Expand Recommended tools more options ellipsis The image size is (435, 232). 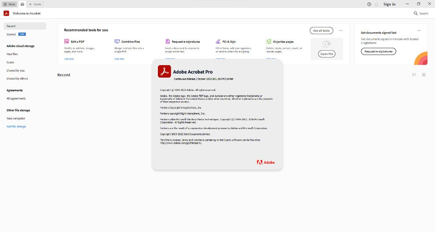tap(341, 31)
